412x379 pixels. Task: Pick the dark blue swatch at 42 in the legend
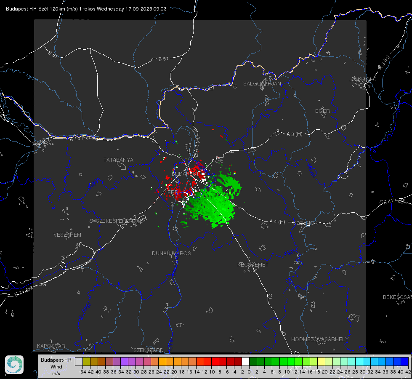[405, 361]
